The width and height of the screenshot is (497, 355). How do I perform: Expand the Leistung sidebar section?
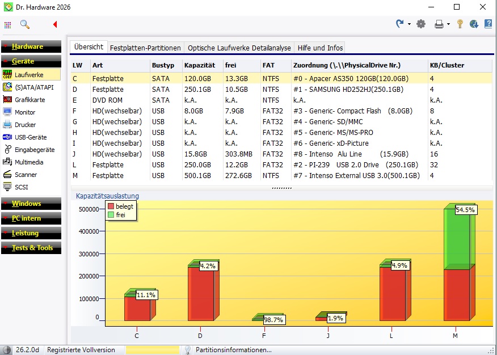click(31, 233)
